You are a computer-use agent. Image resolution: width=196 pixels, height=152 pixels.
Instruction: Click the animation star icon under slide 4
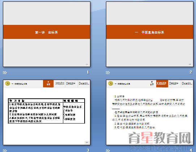(108, 151)
